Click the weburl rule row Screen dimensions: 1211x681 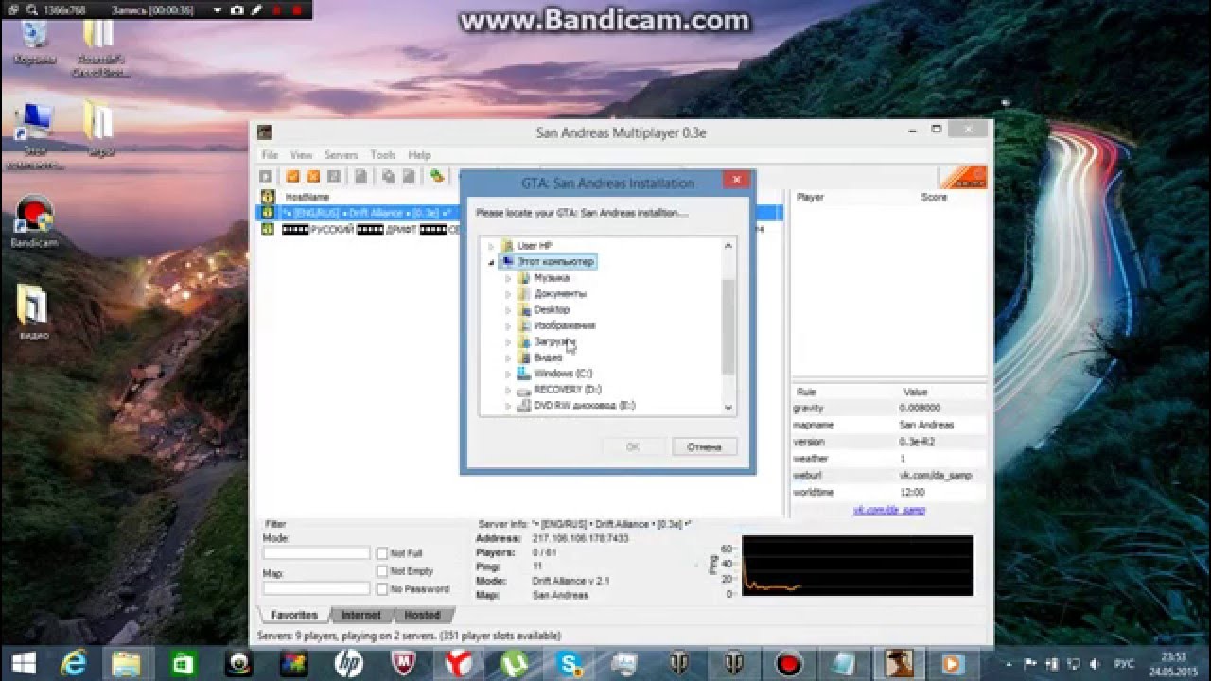tap(889, 476)
